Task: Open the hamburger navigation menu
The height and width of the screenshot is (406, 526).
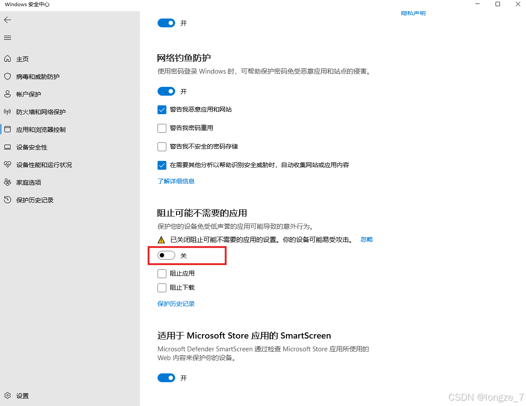Action: click(8, 37)
